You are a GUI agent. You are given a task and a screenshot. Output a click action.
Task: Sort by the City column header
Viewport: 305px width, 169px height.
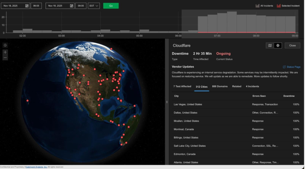point(176,96)
